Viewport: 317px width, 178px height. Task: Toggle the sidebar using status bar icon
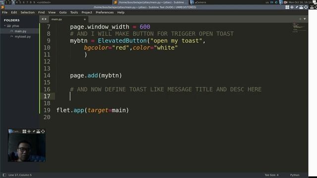click(x=4, y=175)
